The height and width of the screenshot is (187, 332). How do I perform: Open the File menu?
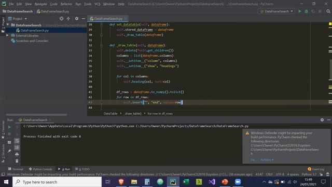11,4
